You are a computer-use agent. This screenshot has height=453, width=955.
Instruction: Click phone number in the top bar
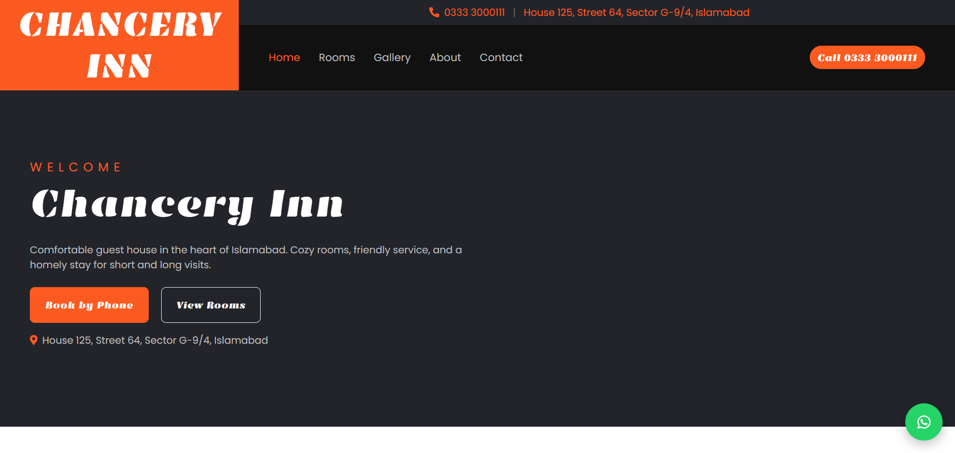tap(474, 12)
